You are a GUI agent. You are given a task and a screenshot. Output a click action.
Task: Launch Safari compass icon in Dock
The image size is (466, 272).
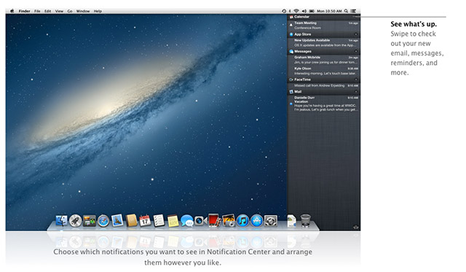tap(103, 221)
